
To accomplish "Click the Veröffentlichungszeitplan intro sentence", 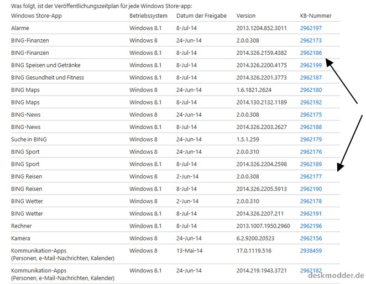I will click(x=101, y=6).
